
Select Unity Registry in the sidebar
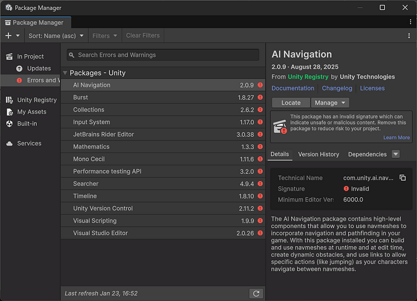point(36,100)
